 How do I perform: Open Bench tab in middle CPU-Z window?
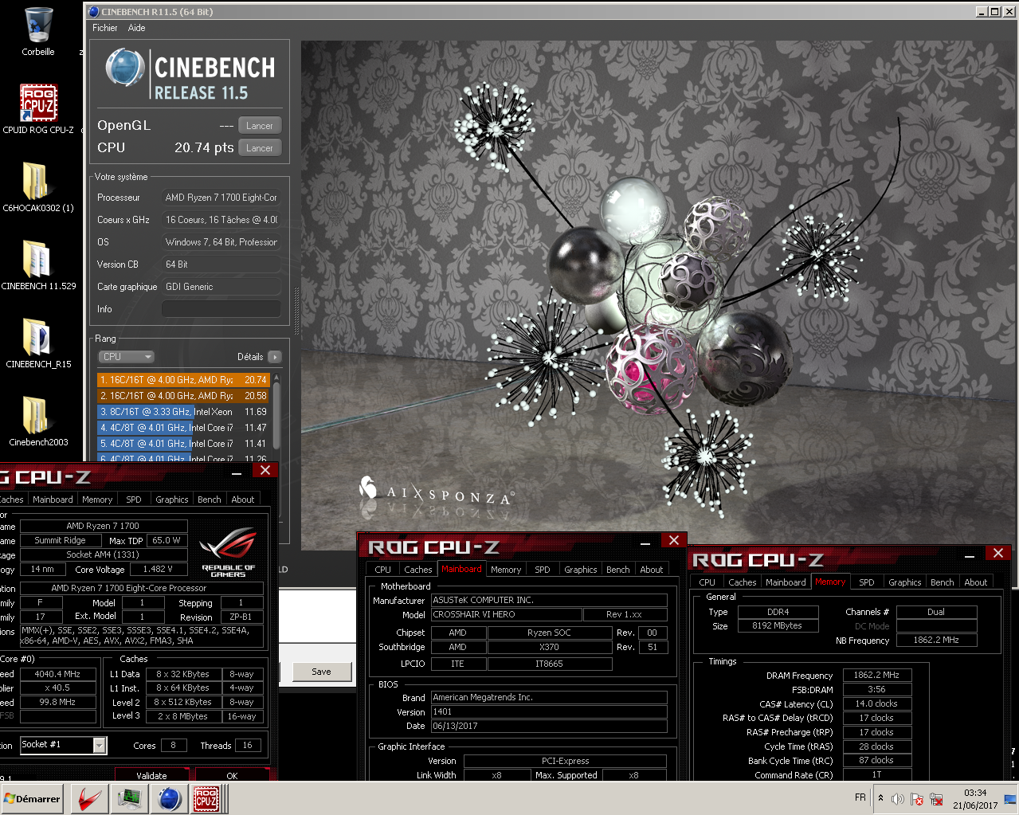(x=618, y=570)
